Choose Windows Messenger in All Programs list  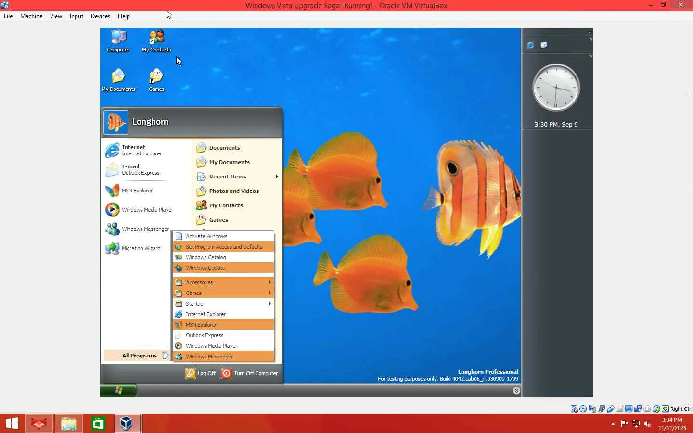coord(223,357)
